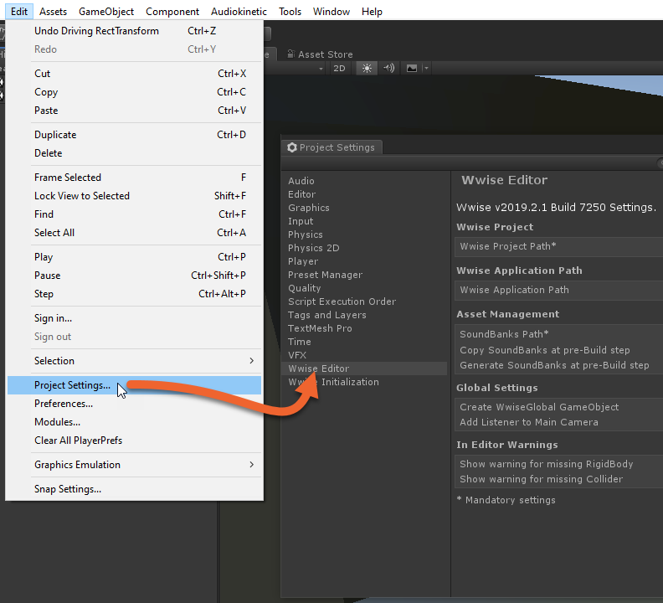Click Wwise Application Path setting row
Screen dimensions: 663x603
[x=559, y=290]
